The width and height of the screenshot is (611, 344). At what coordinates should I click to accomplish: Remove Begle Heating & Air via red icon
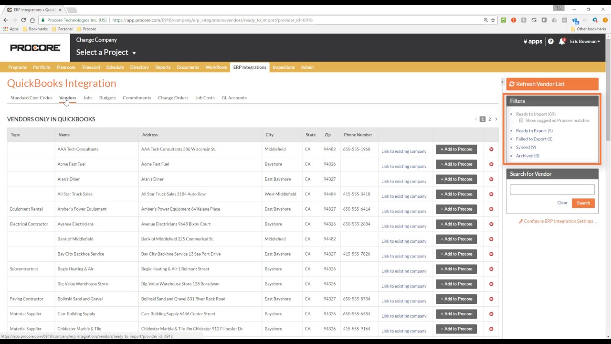coord(491,269)
